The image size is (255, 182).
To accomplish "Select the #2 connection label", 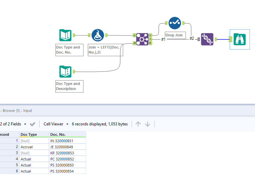I will (192, 38).
